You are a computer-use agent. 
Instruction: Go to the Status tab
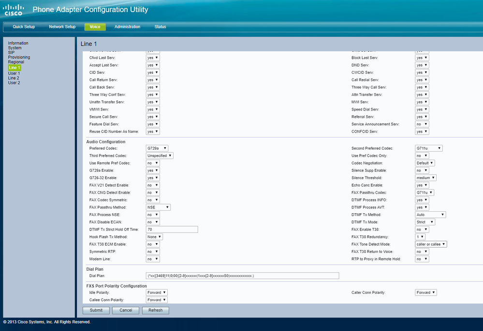(x=160, y=27)
